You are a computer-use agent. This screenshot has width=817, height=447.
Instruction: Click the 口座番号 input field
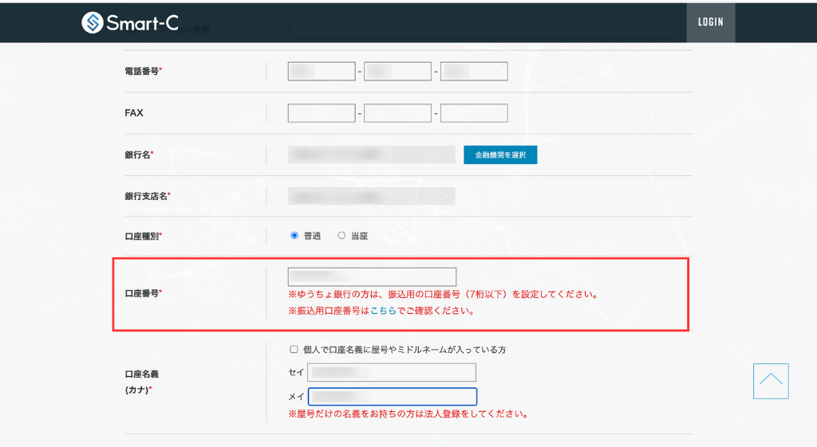(x=372, y=276)
